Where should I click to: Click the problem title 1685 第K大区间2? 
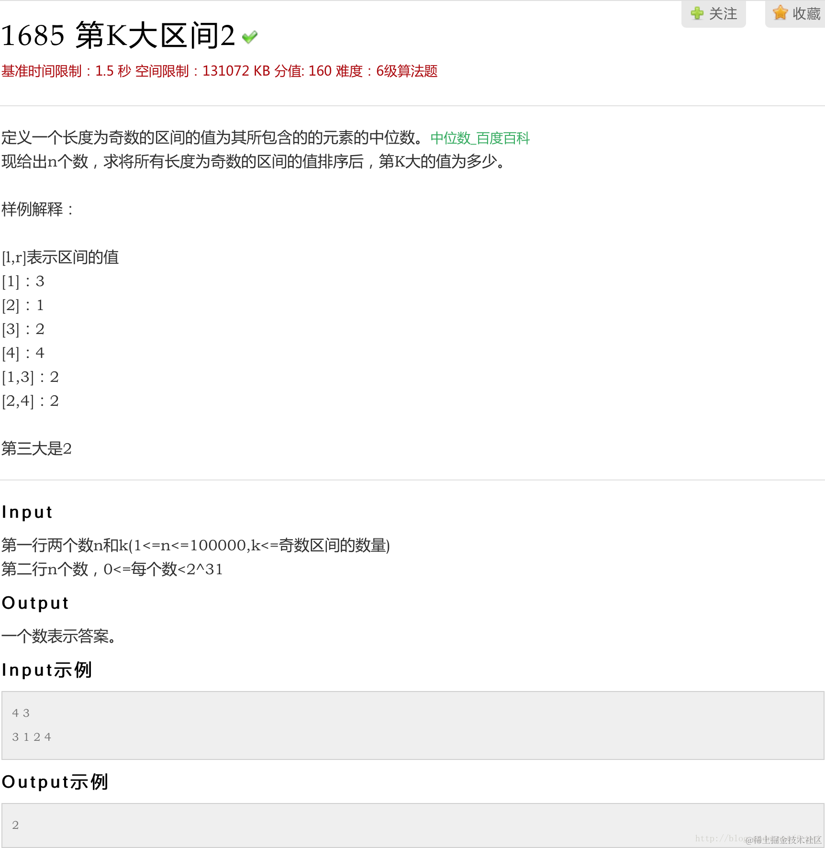pos(118,35)
